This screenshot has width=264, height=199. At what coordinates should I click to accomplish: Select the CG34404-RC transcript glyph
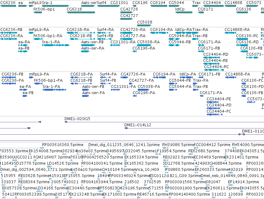click(214, 70)
